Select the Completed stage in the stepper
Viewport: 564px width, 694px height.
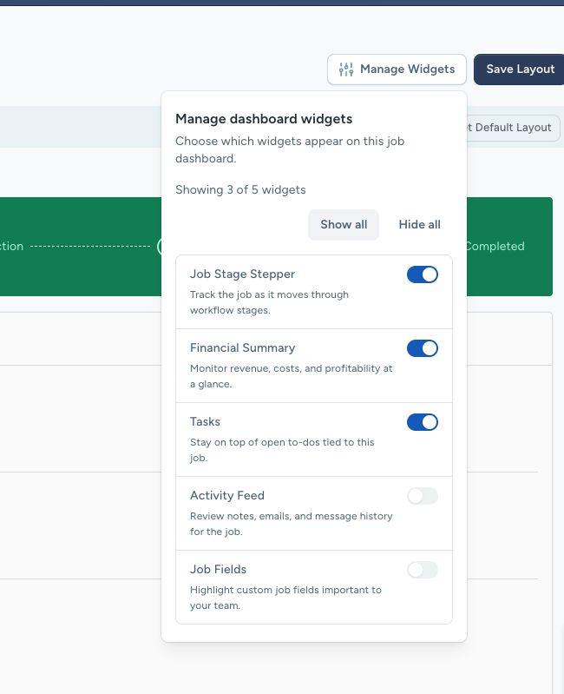tap(495, 247)
